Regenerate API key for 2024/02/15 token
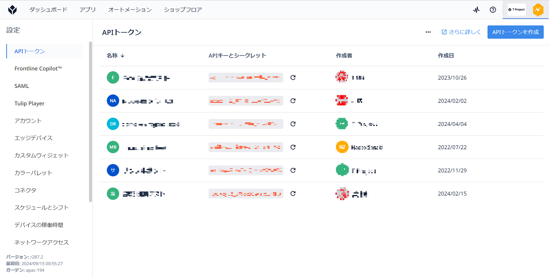 [x=293, y=193]
